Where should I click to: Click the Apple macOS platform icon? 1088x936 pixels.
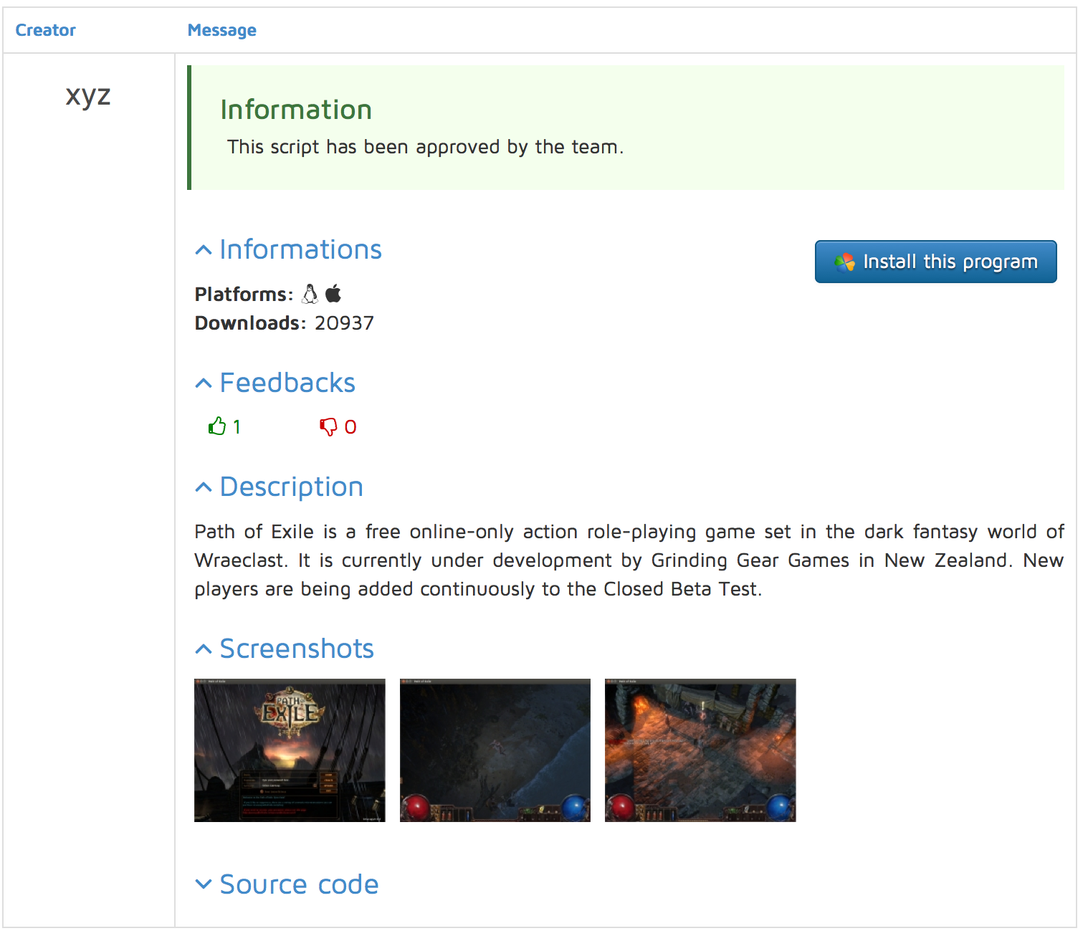(333, 294)
